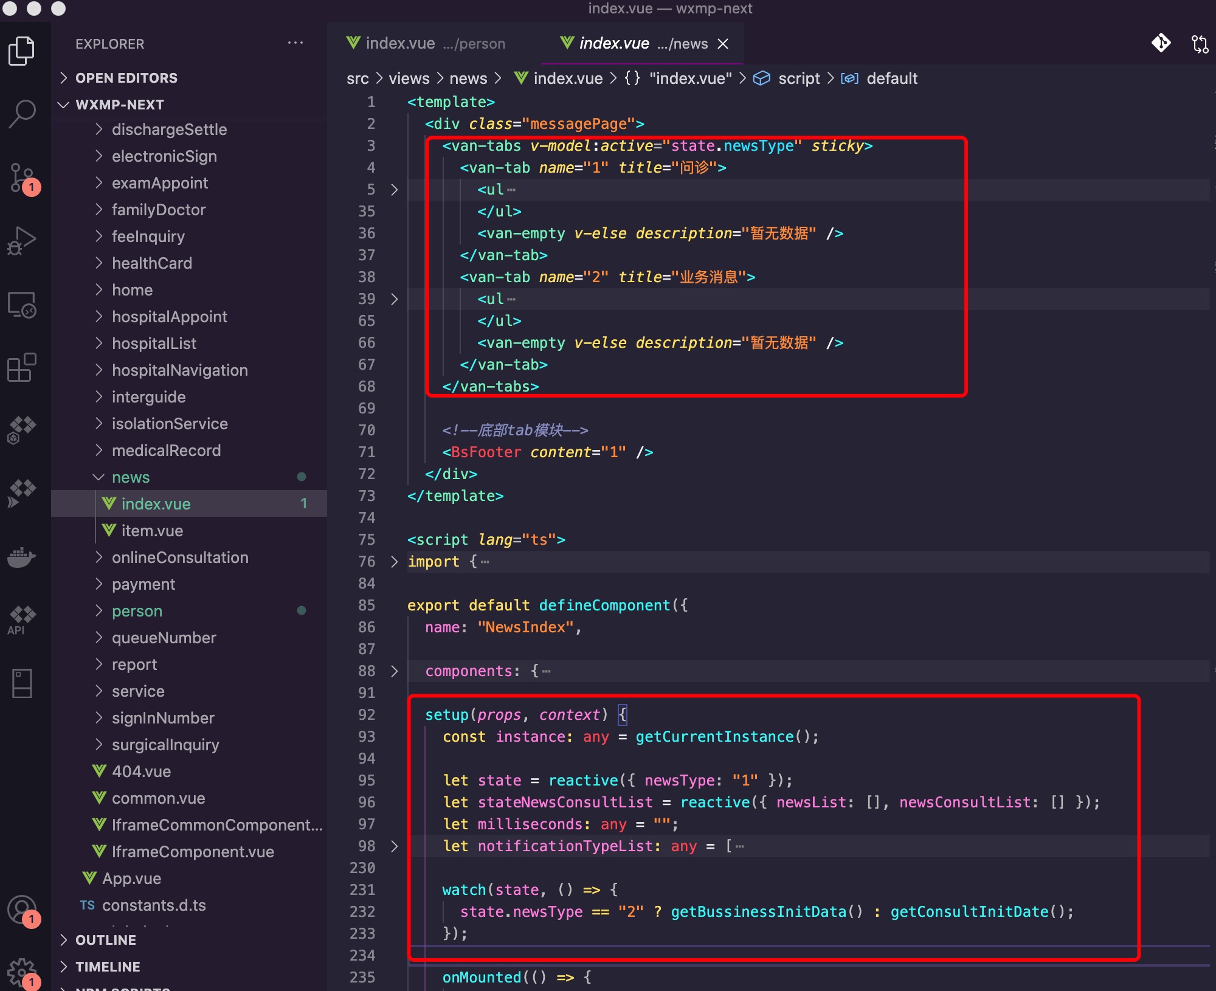
Task: Click 'getBussinessInitData' on line 232
Action: click(759, 912)
